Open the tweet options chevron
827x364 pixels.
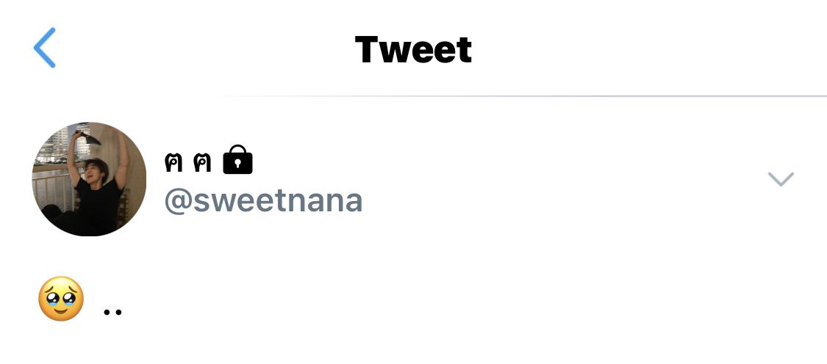(x=780, y=179)
